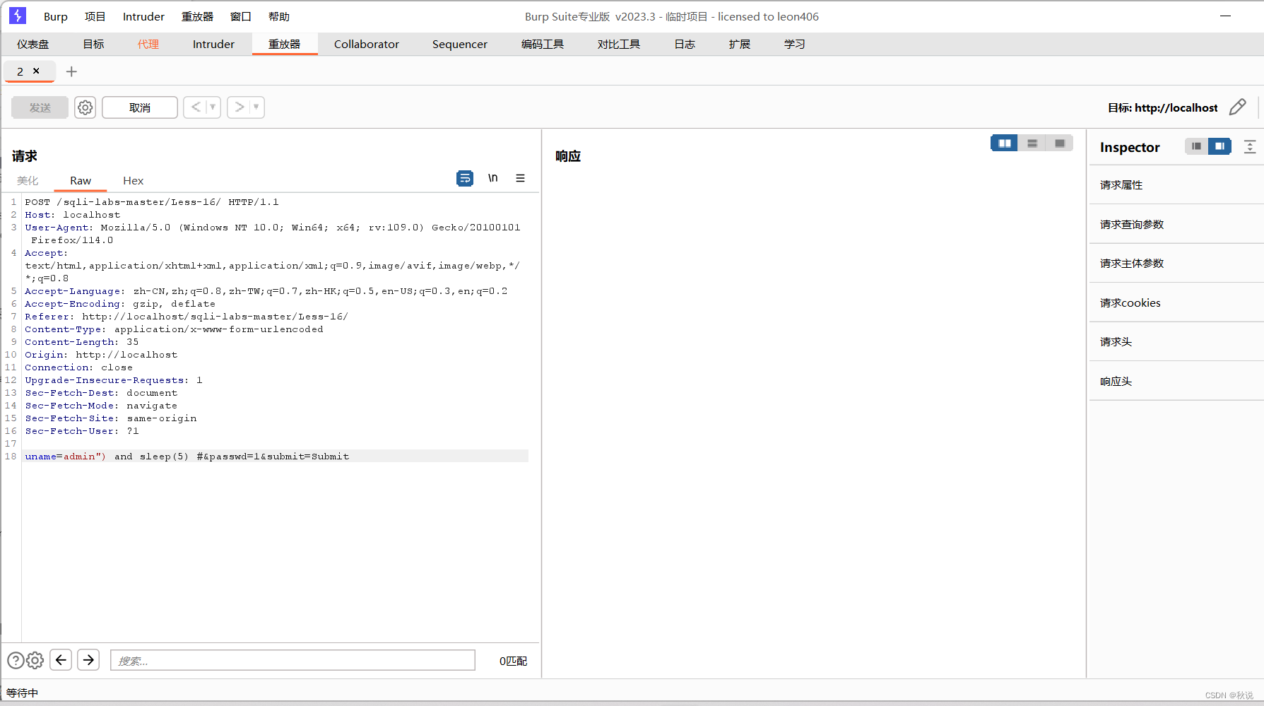Go to next request in history
1264x706 pixels.
[x=240, y=107]
